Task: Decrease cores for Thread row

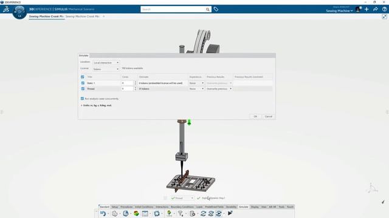Action: pyautogui.click(x=135, y=90)
